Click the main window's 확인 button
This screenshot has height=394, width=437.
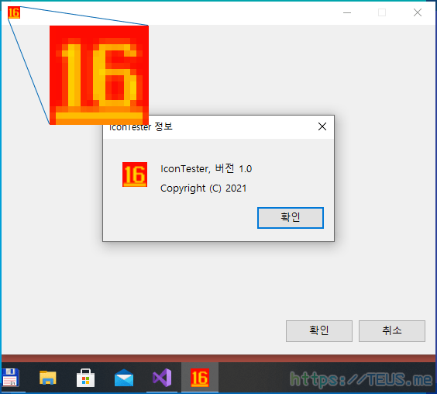point(319,331)
